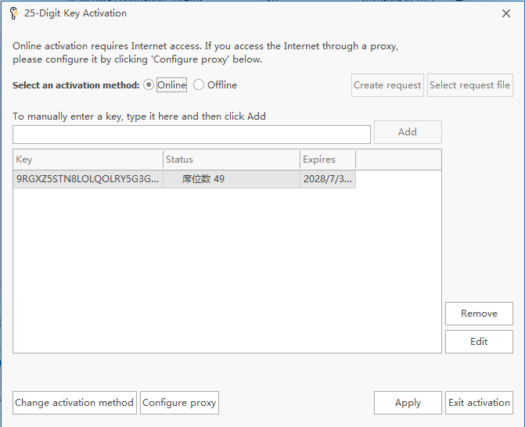Image resolution: width=525 pixels, height=427 pixels.
Task: Sort by the Key column header
Action: tap(88, 160)
